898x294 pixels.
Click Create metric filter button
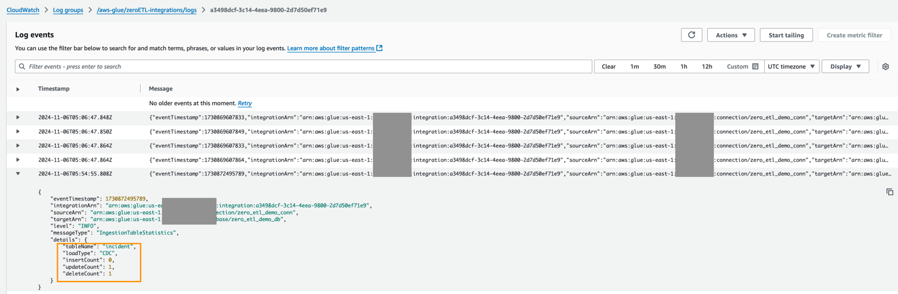[854, 35]
